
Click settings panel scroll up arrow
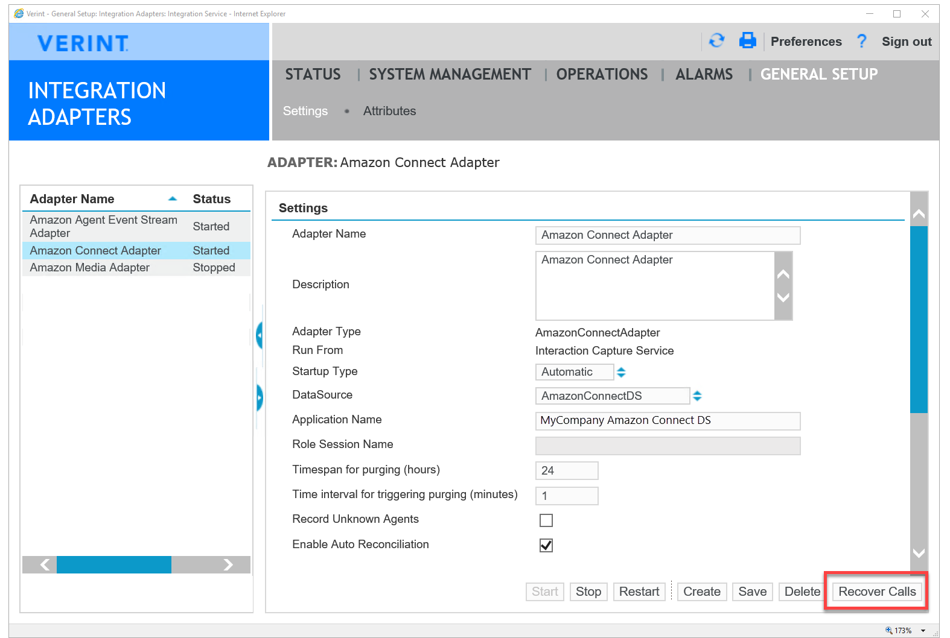[919, 213]
